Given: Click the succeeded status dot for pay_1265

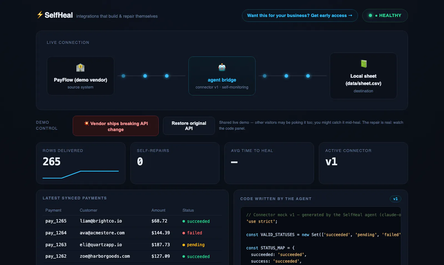Looking at the screenshot, I should tap(184, 221).
